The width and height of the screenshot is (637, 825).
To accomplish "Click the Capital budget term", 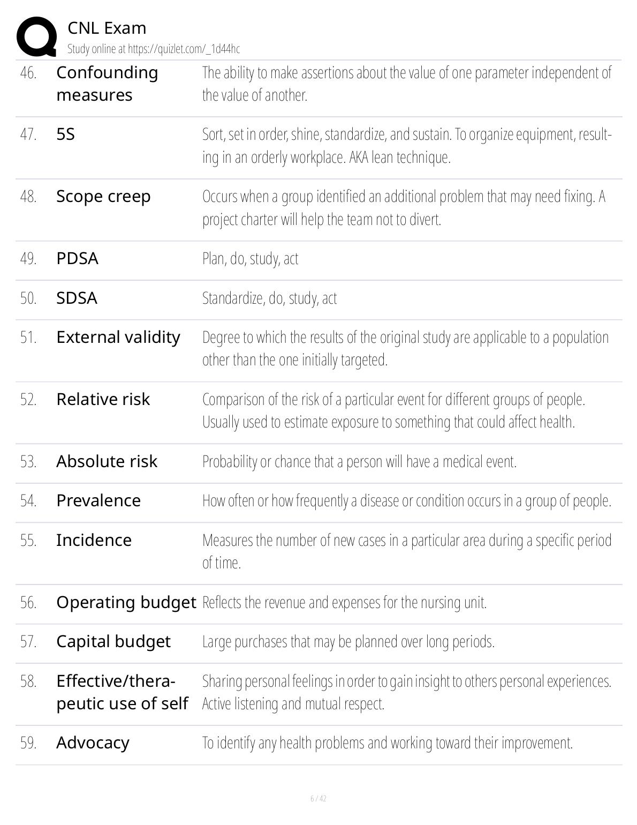I will 113,641.
